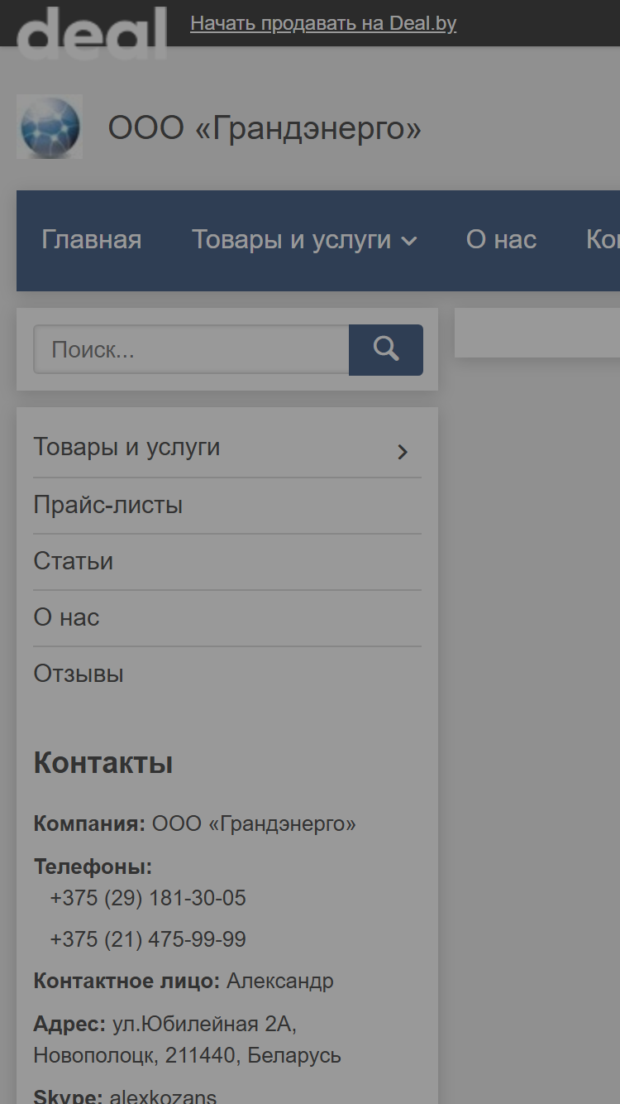Click phone number +375 (29) 181-30-05
The image size is (620, 1104).
[148, 898]
